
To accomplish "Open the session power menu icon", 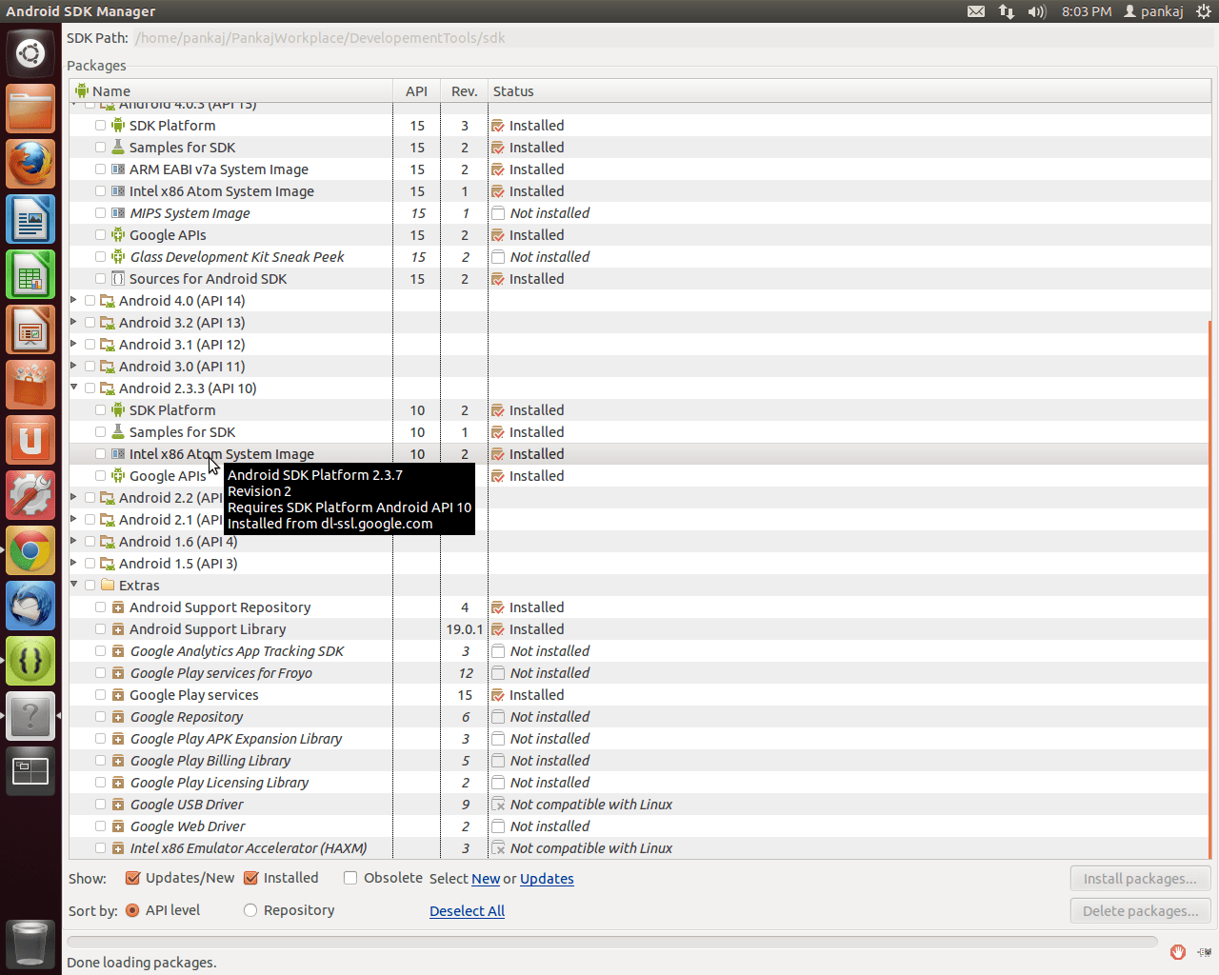I will click(x=1204, y=11).
